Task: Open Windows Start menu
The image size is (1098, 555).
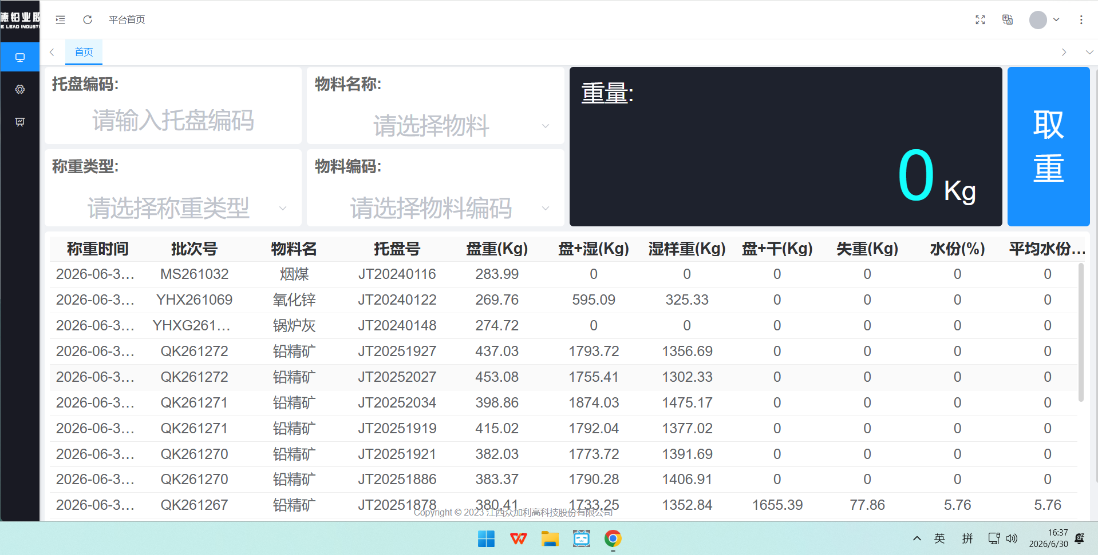Action: 486,538
